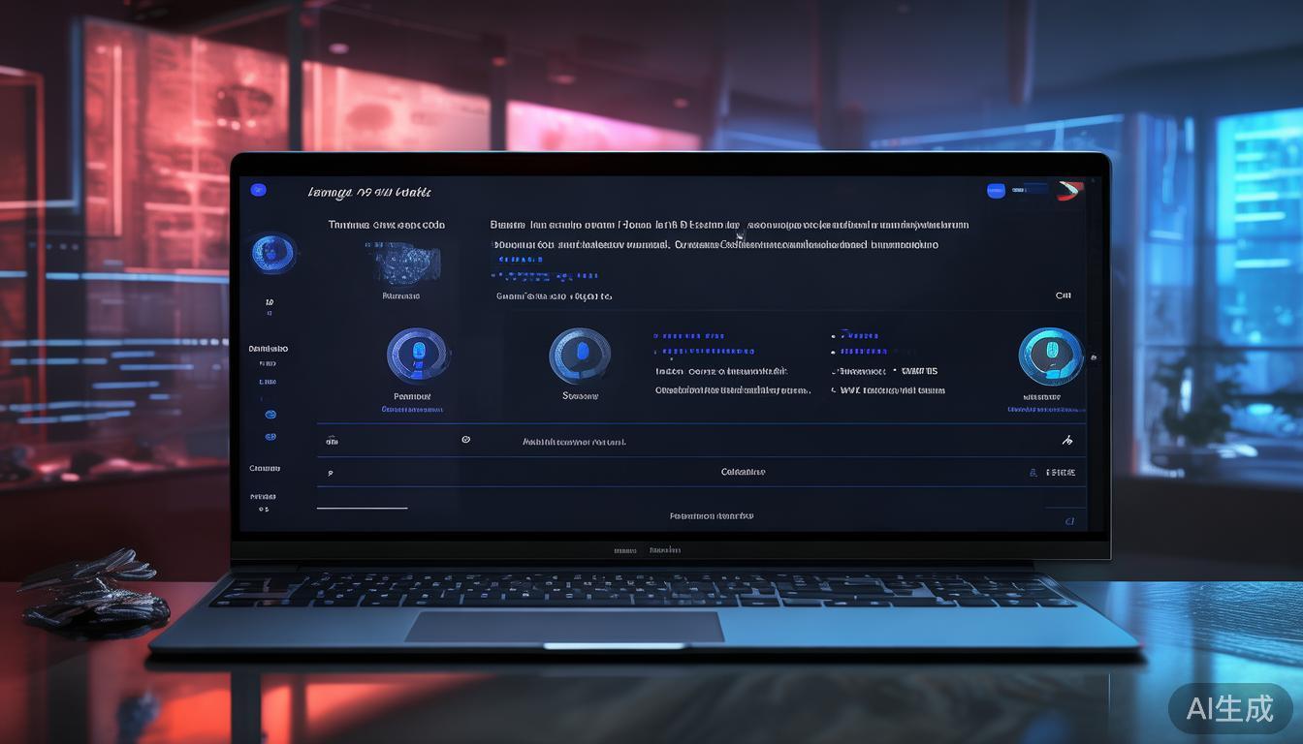Click the red flag icon in top-right corner
Viewport: 1303px width, 744px height.
click(1069, 190)
